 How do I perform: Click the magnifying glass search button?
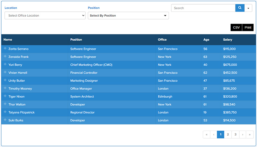pyautogui.click(x=240, y=8)
